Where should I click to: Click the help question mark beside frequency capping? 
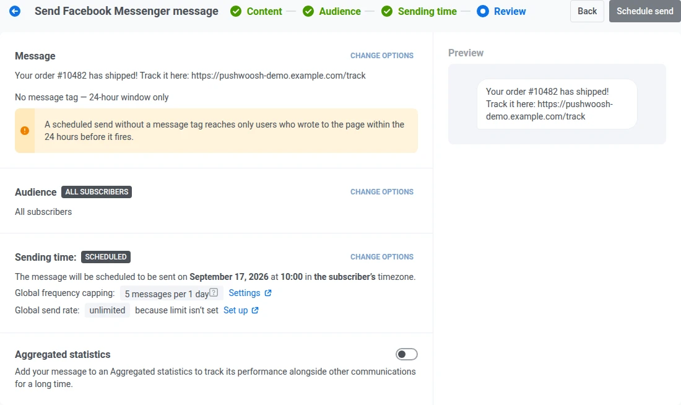point(214,292)
